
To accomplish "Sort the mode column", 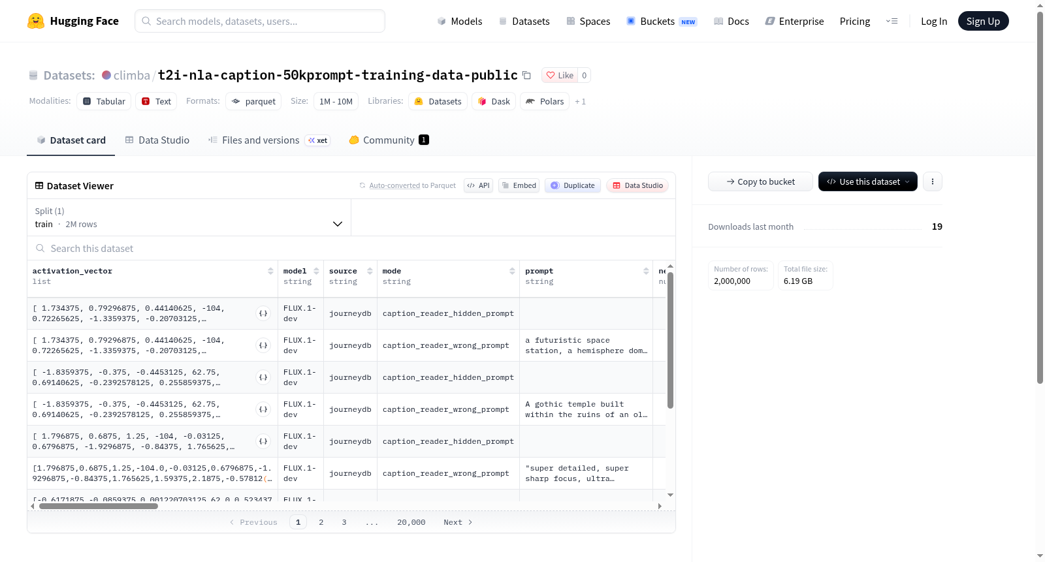I will click(x=512, y=271).
